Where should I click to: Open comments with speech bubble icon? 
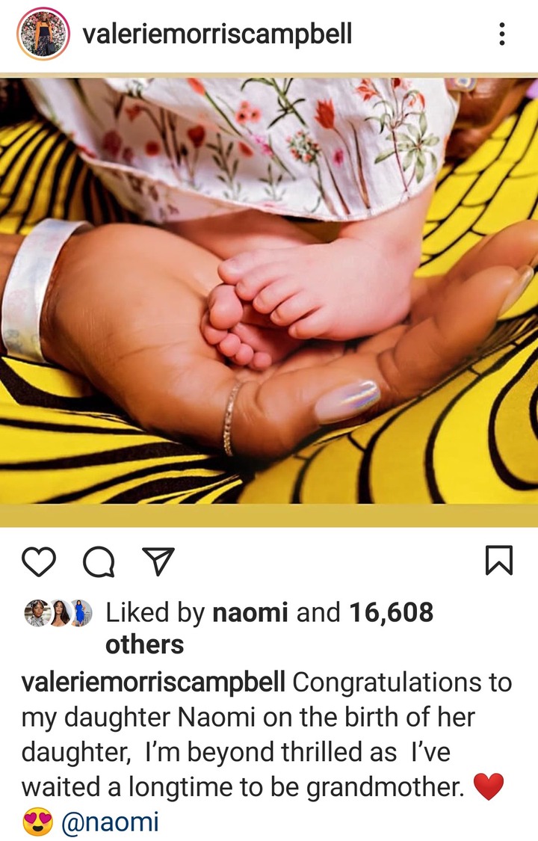coord(99,561)
